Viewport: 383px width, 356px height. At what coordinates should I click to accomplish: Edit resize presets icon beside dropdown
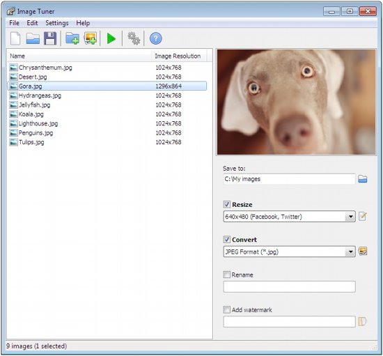click(x=363, y=216)
